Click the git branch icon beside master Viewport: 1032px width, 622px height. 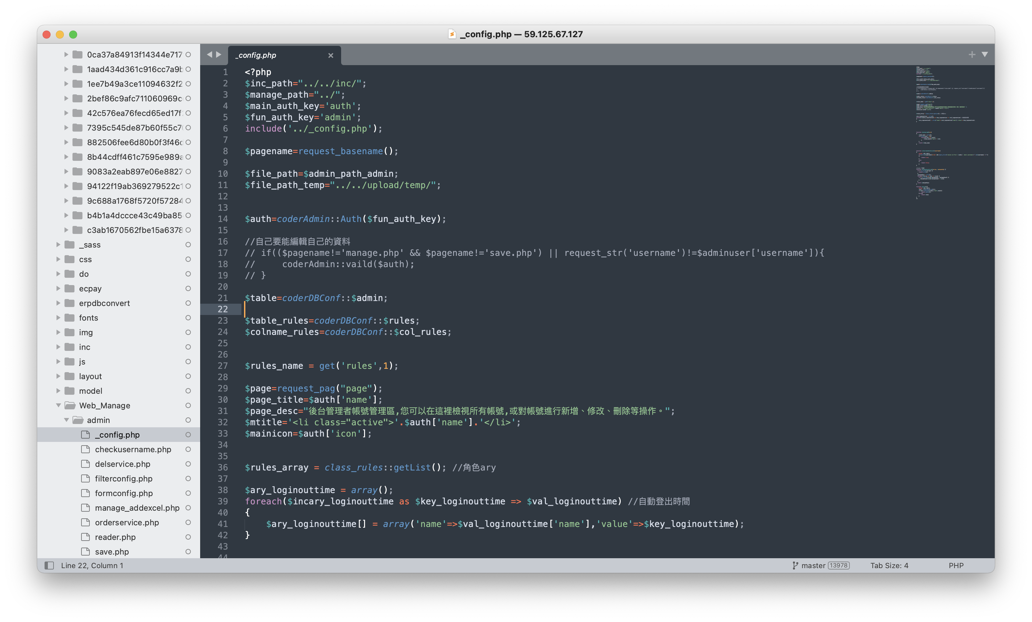(x=795, y=566)
